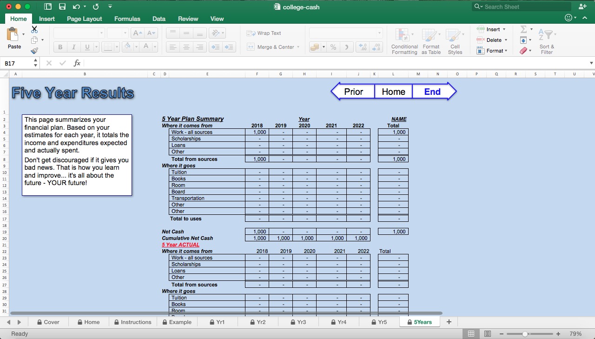Open the Delete cells dropdown
The image size is (595, 339).
tap(492, 40)
